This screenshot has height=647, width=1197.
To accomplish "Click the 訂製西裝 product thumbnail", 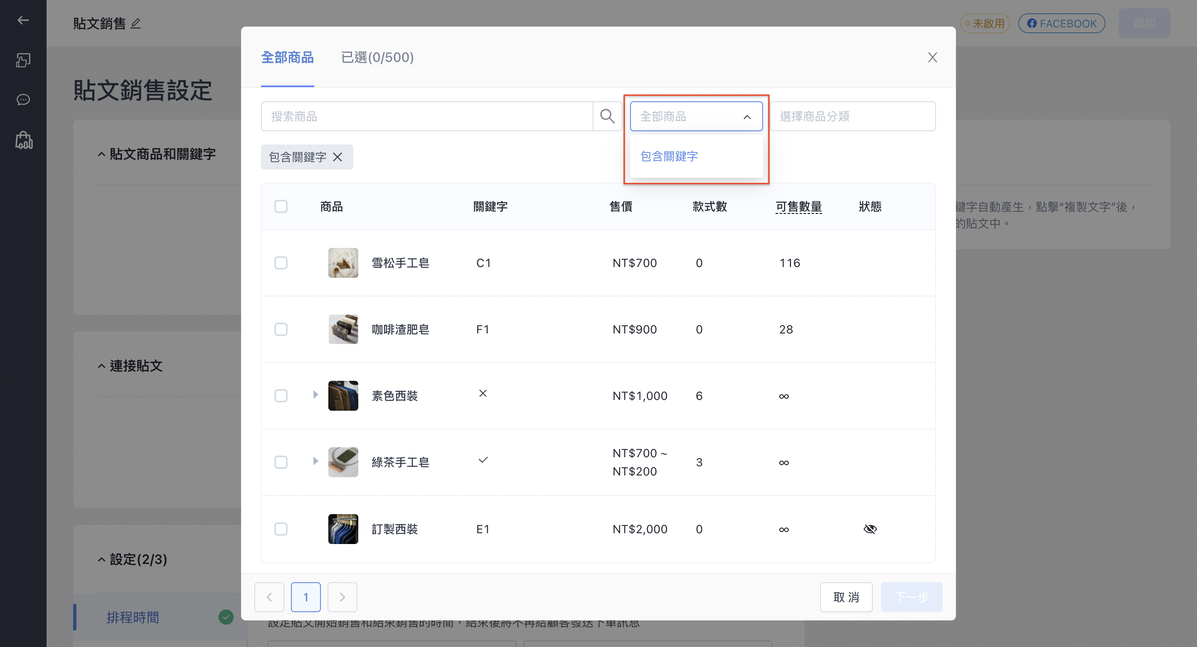I will click(343, 529).
